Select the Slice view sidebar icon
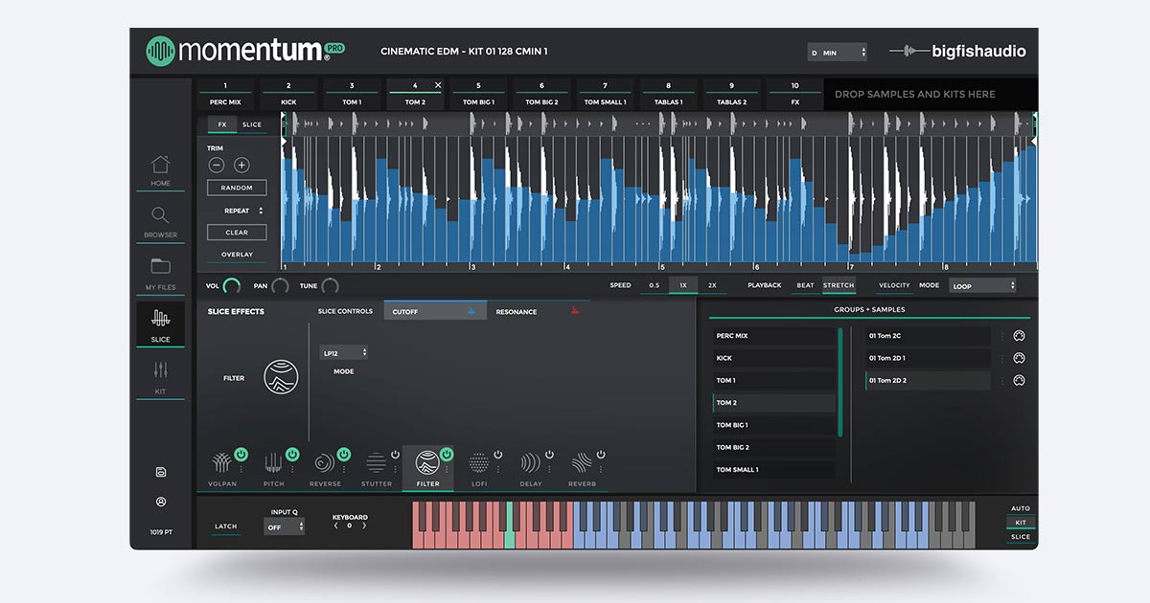The width and height of the screenshot is (1150, 603). click(160, 317)
